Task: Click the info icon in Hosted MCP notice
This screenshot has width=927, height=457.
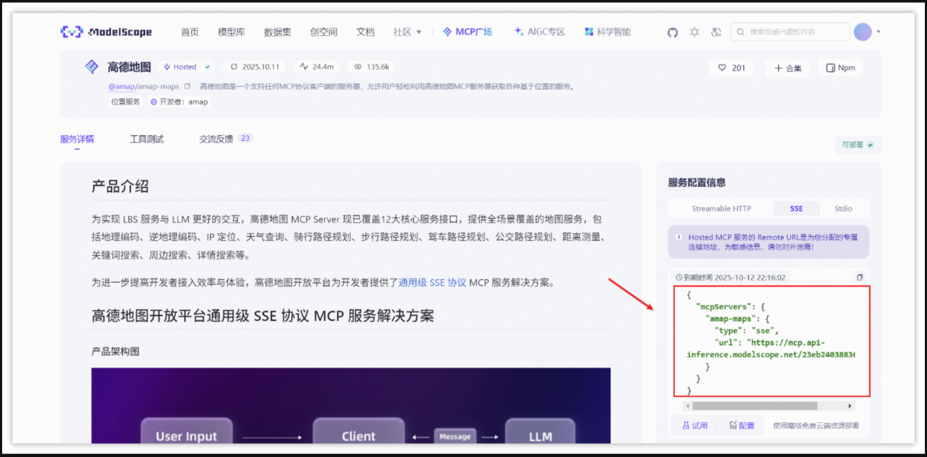Action: [679, 237]
